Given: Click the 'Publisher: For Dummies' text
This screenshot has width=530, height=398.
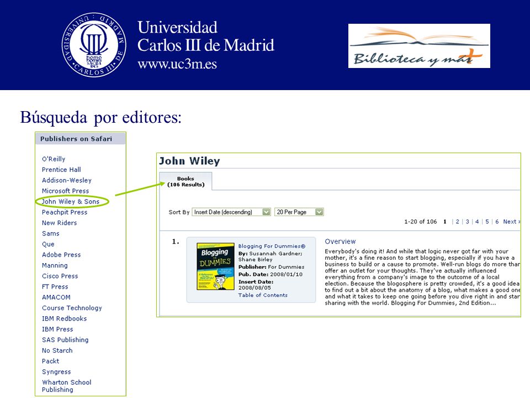Looking at the screenshot, I should 272,267.
